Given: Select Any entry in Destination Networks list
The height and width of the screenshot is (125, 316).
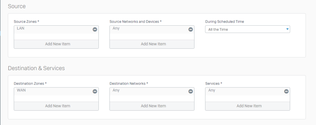Looking at the screenshot, I should tap(116, 90).
